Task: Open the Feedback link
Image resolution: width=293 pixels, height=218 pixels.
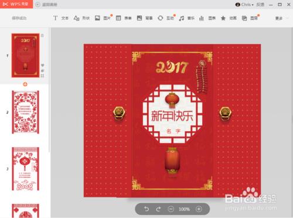Action: (x=260, y=5)
